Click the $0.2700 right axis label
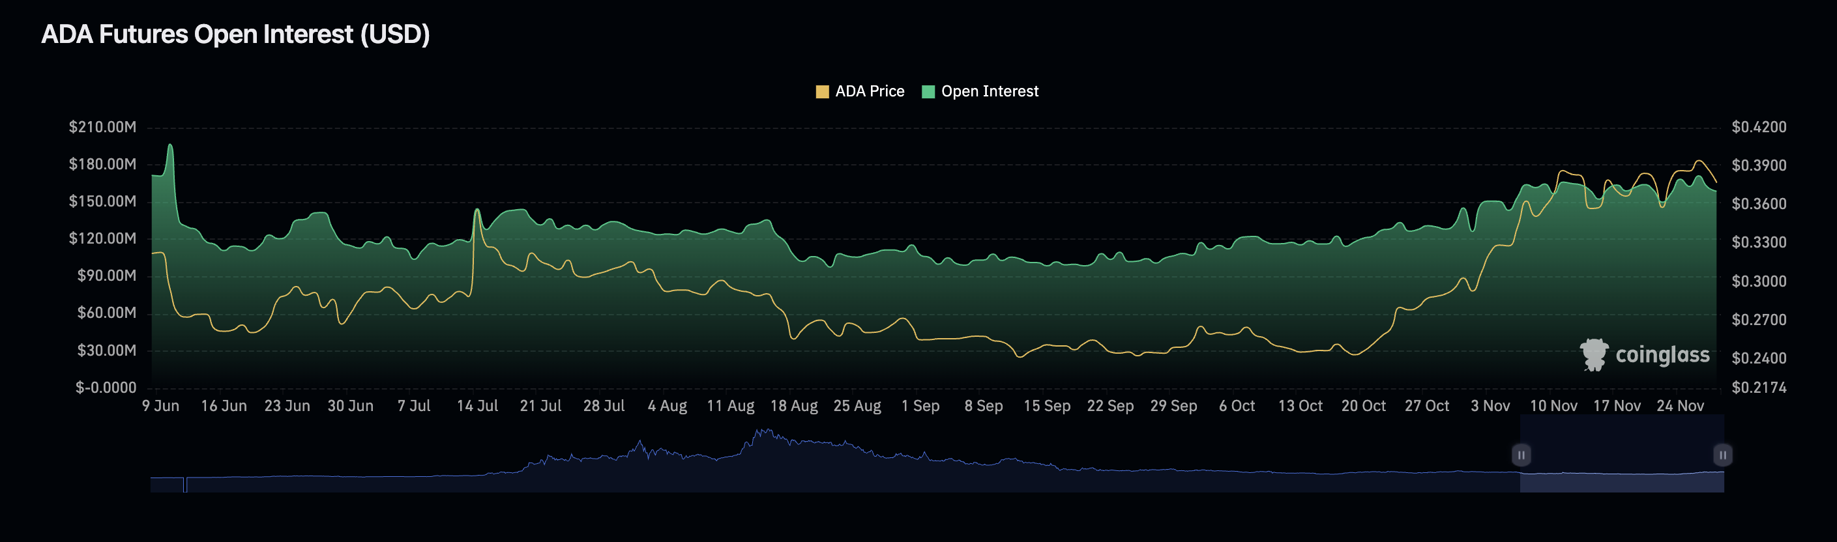The height and width of the screenshot is (542, 1837). tap(1759, 320)
